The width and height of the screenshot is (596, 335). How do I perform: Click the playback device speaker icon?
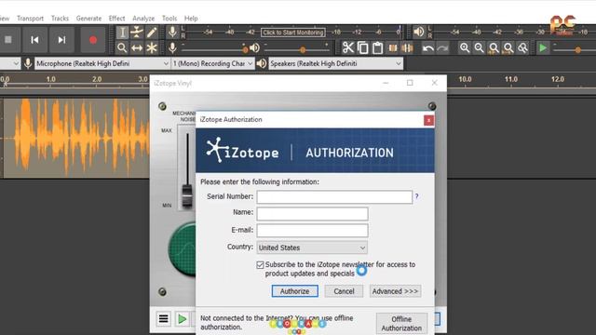coord(262,63)
